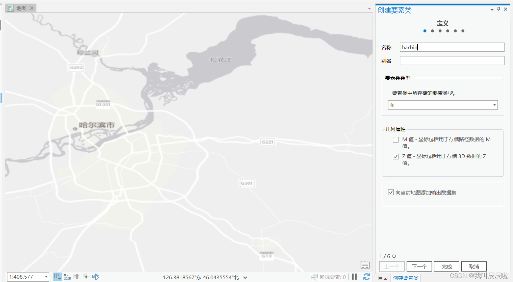Viewport: 513px width, 282px height.
Task: Click the 定义 page heading
Action: [442, 23]
